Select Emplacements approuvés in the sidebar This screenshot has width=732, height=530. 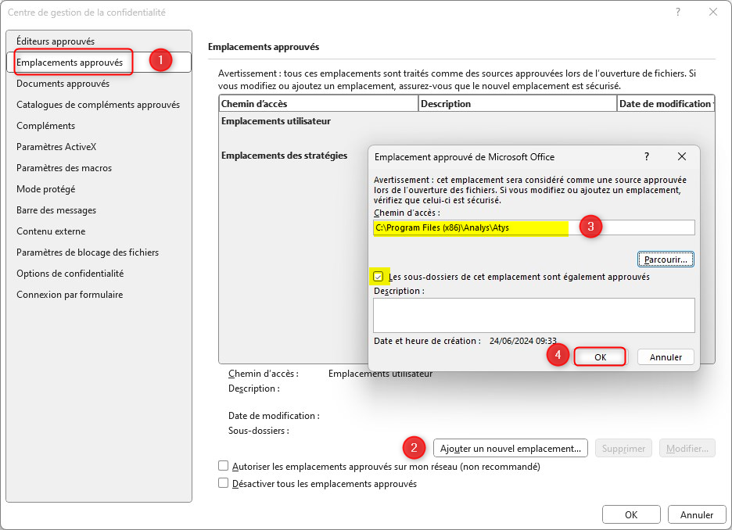click(70, 62)
